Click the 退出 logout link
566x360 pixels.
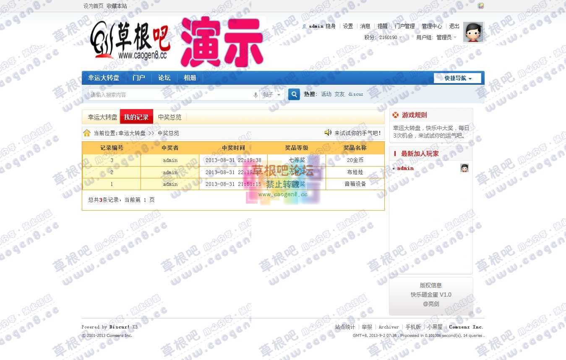pos(454,26)
